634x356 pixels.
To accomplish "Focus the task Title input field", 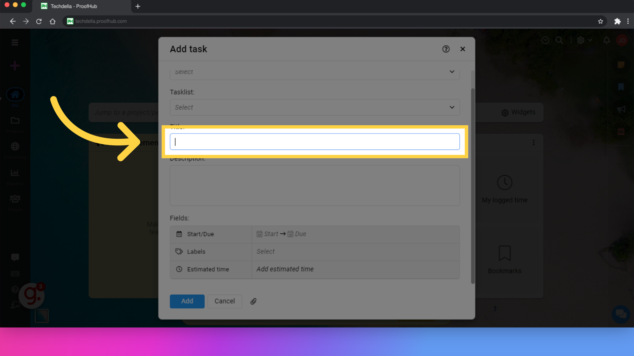I will [x=315, y=142].
